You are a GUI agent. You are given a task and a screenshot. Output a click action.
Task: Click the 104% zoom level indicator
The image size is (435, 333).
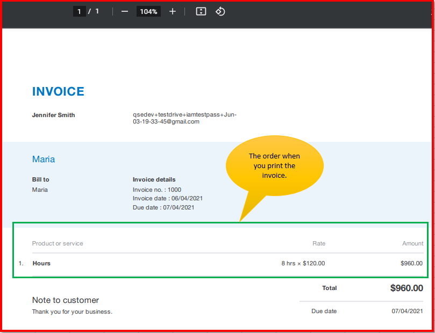148,11
